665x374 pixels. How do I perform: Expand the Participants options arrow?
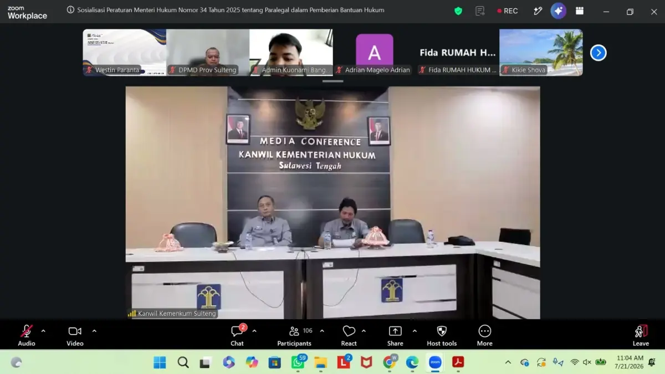322,331
